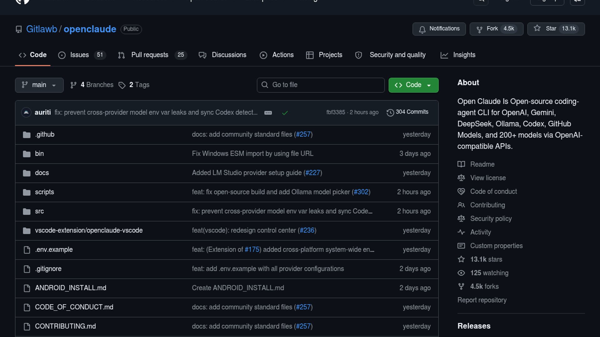Expand commit message ellipsis button

(268, 113)
